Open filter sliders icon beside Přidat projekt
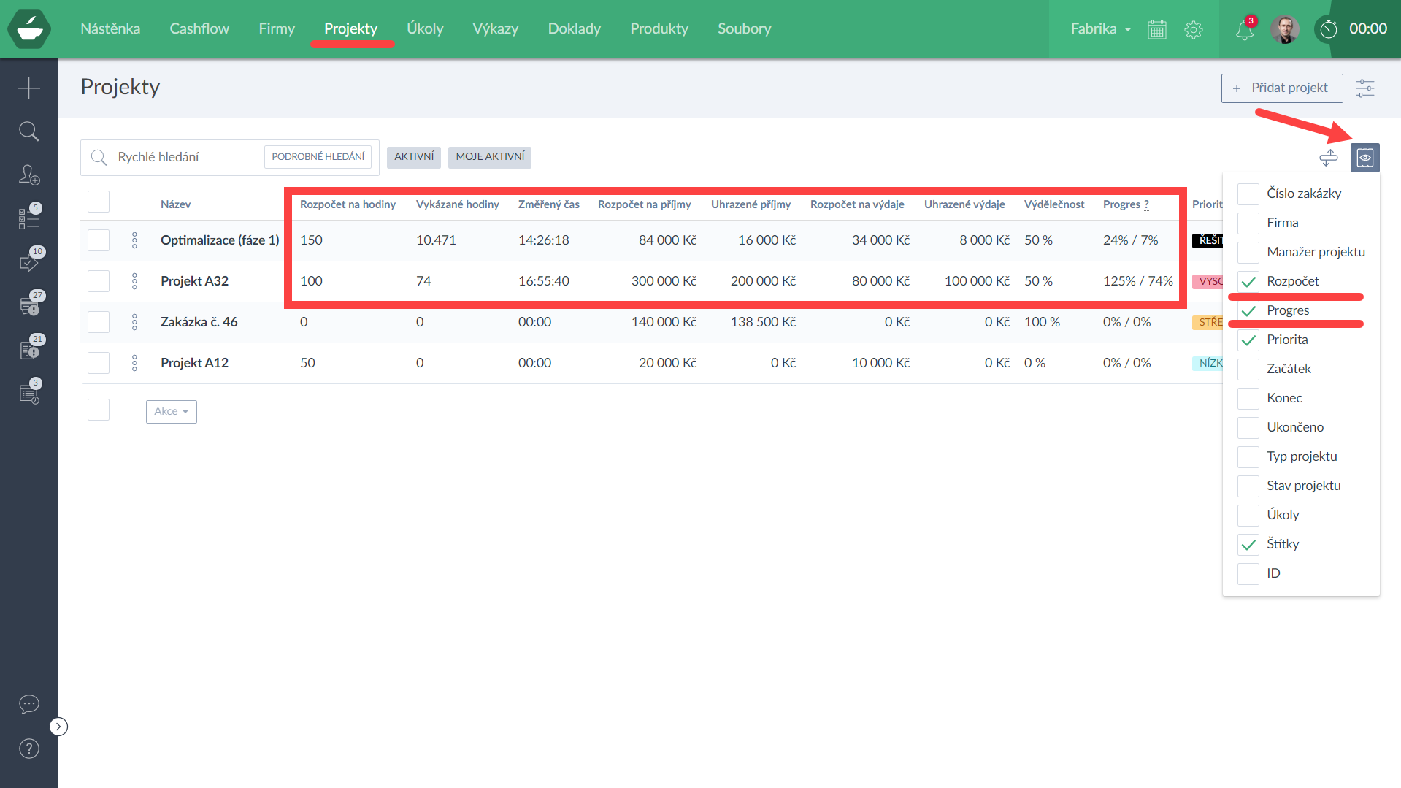The height and width of the screenshot is (788, 1401). [x=1364, y=88]
